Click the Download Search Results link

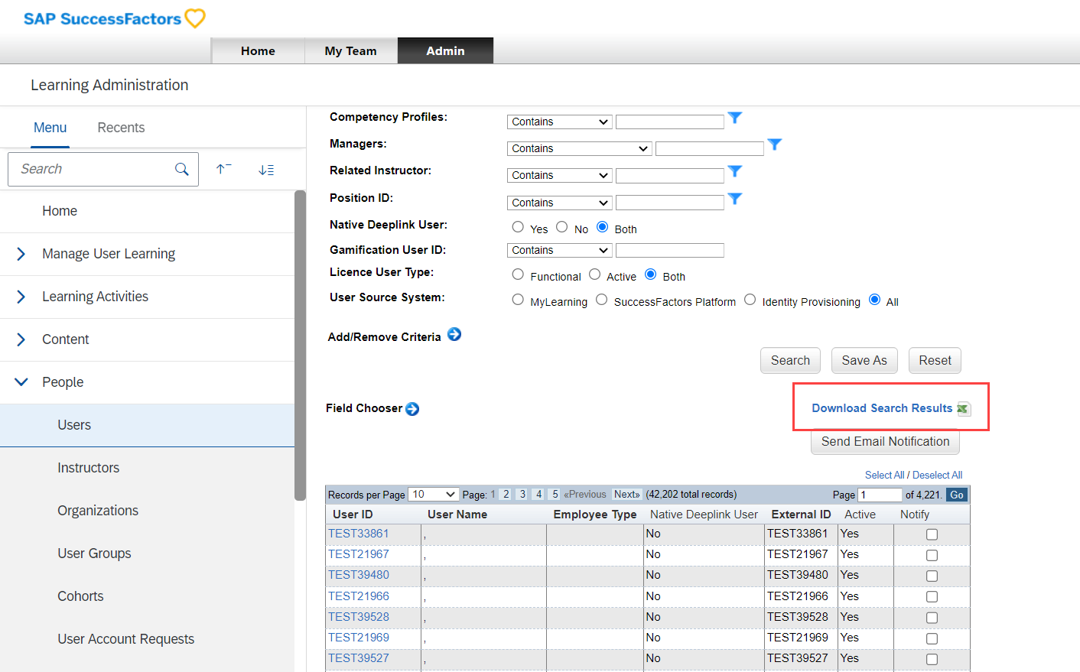pyautogui.click(x=882, y=408)
